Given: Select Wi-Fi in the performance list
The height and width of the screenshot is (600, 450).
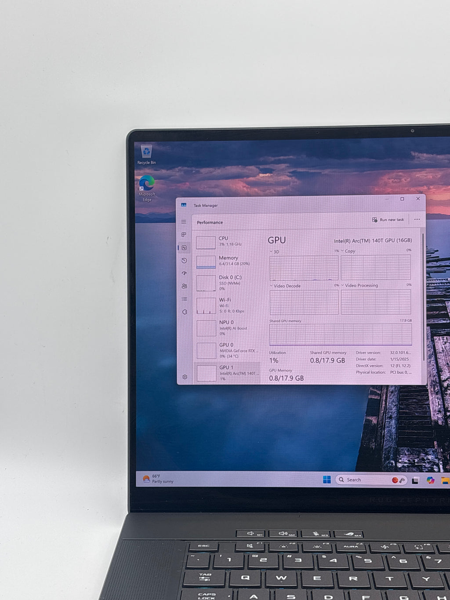Looking at the screenshot, I should pos(228,305).
